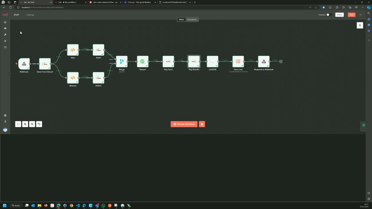Screen dimensions: 372x209
Task: Open Variables icon in sidebar
Action: click(x=5, y=41)
